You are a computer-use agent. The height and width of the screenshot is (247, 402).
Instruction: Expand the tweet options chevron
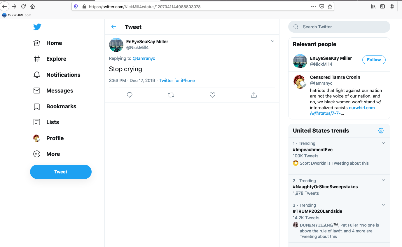[x=272, y=41]
